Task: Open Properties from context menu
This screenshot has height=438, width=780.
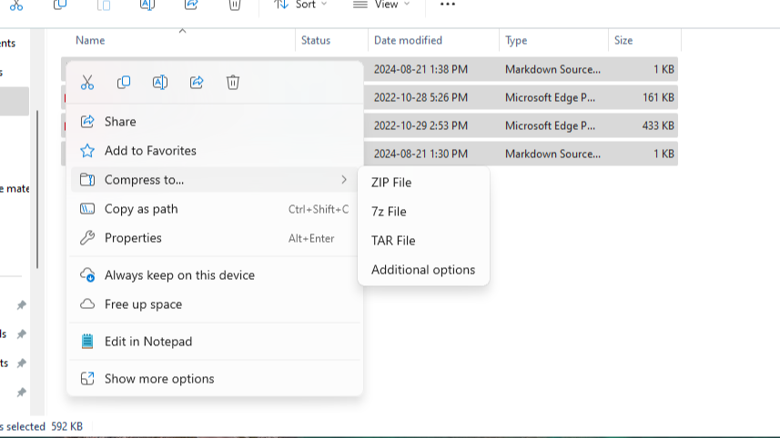Action: (214, 238)
